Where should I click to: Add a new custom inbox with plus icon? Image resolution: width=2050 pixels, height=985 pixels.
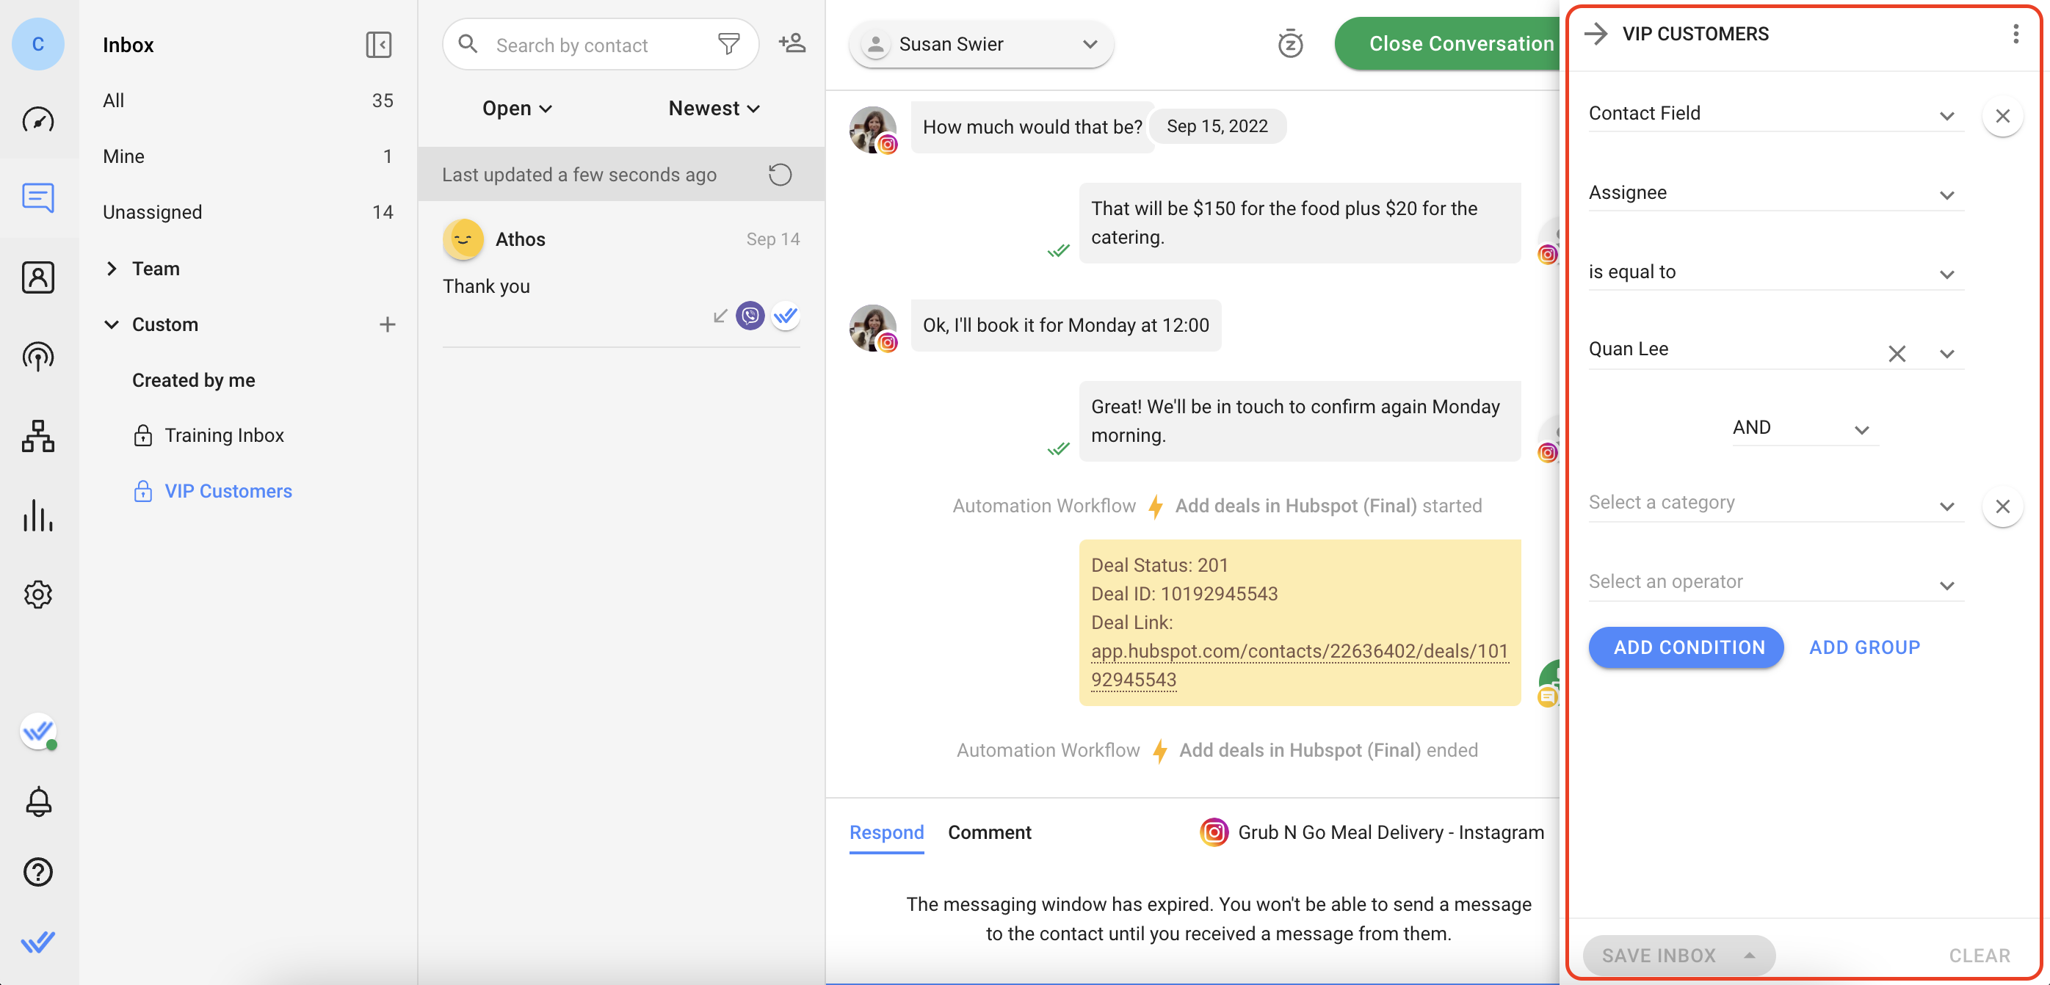388,324
